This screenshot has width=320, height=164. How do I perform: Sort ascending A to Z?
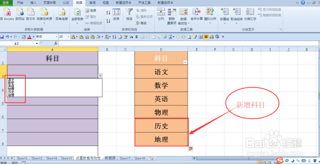click(x=108, y=13)
